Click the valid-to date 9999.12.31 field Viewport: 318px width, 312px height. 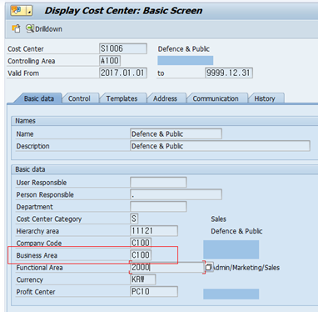pos(229,73)
